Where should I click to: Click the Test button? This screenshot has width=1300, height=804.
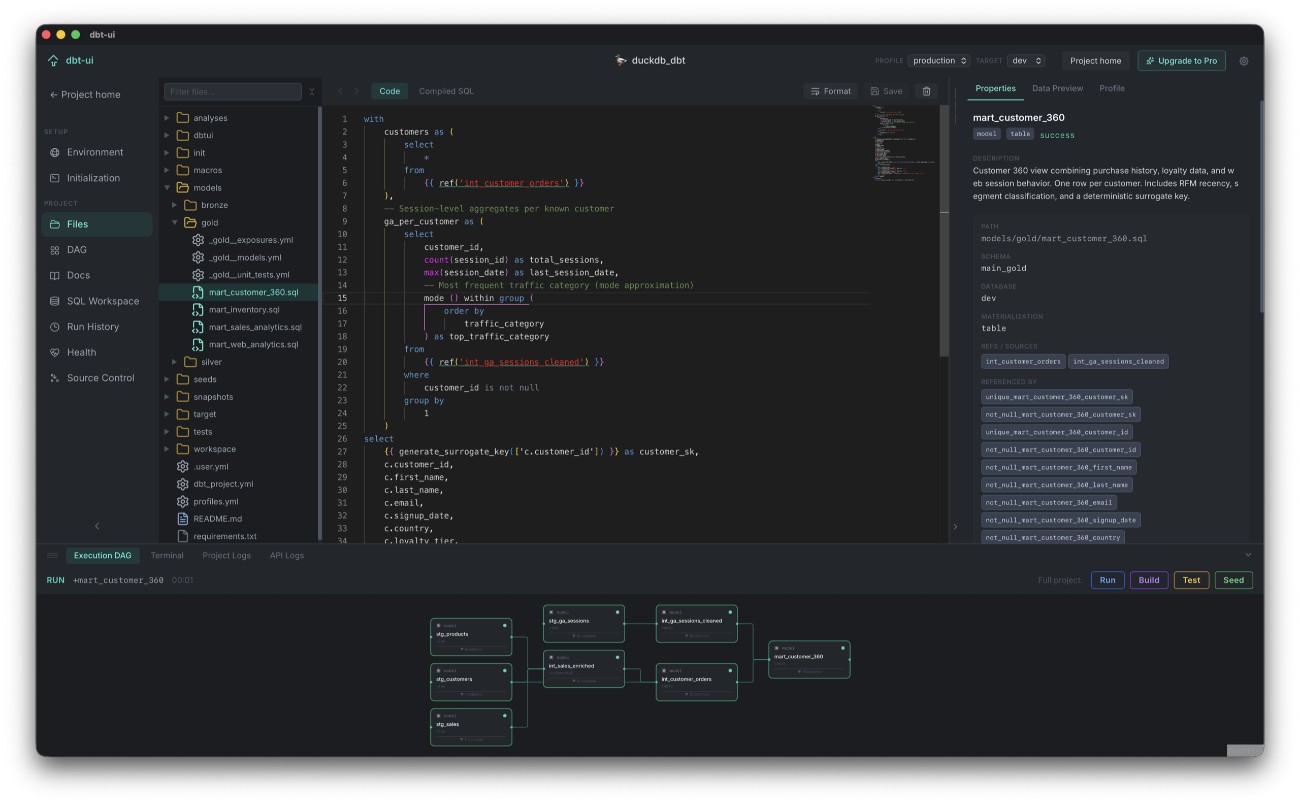[x=1191, y=580]
